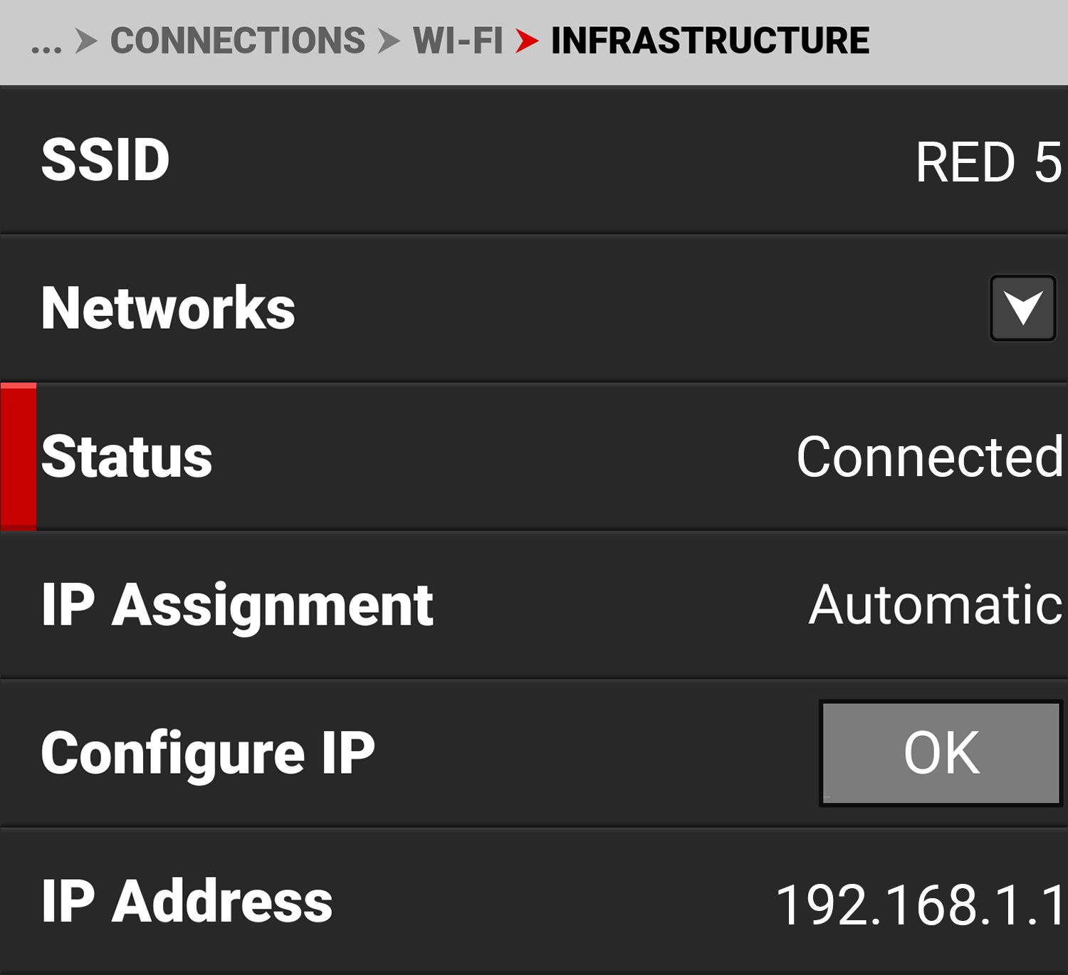The height and width of the screenshot is (975, 1068).
Task: Select the Status row label
Action: point(127,456)
